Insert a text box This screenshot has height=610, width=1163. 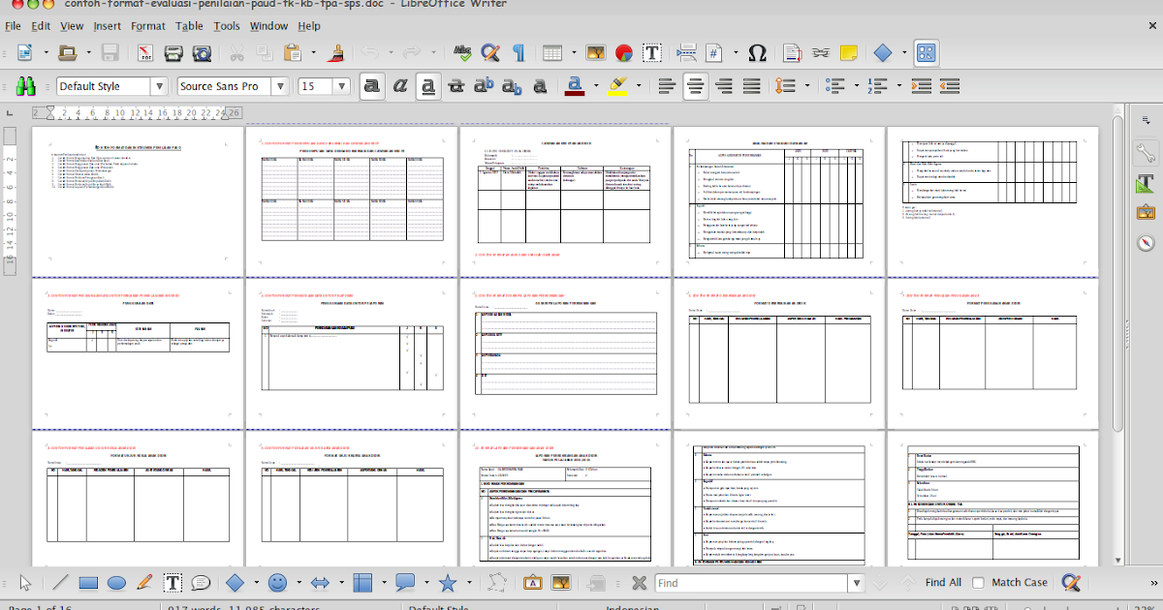pyautogui.click(x=652, y=52)
